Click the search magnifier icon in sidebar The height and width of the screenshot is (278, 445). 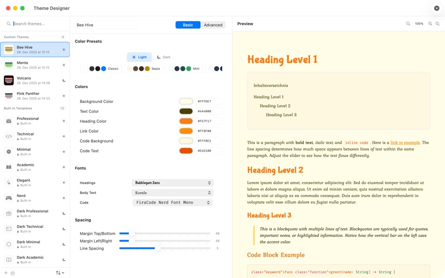point(8,24)
